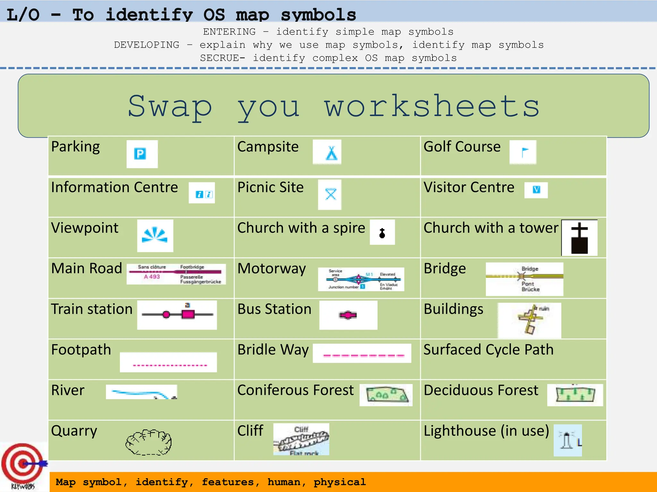
Task: Click the Cliff symbol image
Action: click(x=301, y=439)
